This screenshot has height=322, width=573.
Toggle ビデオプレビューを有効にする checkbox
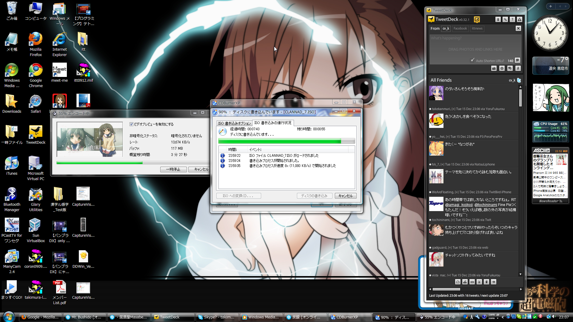[131, 124]
